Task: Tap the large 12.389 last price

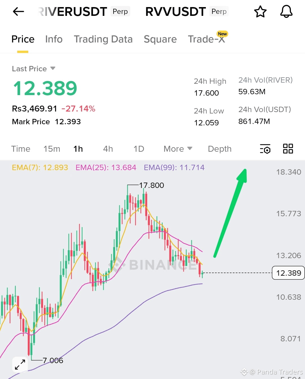Action: [x=45, y=88]
